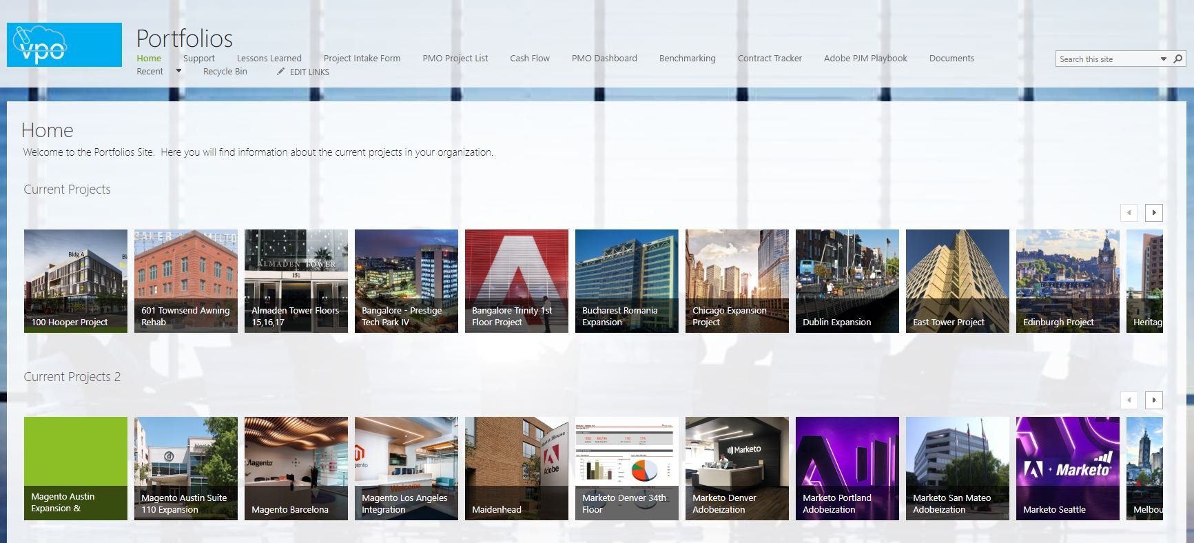The image size is (1194, 543).
Task: Open Magento Los Angeles Integration tile
Action: pyautogui.click(x=406, y=469)
